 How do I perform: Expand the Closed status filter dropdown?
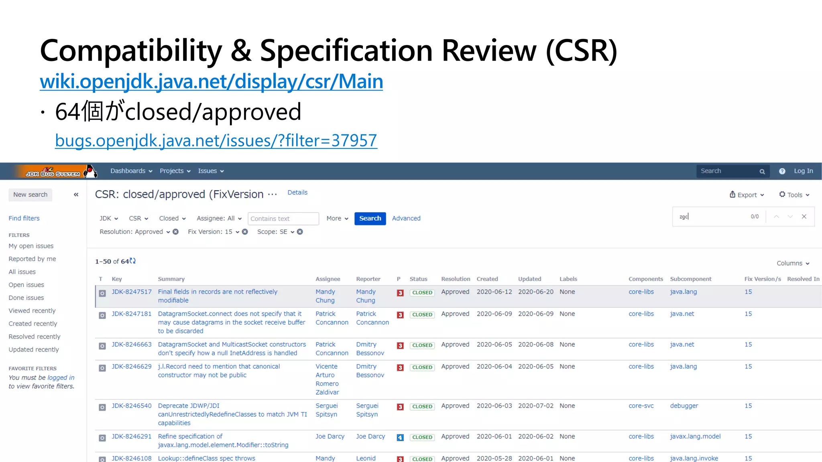pos(173,219)
